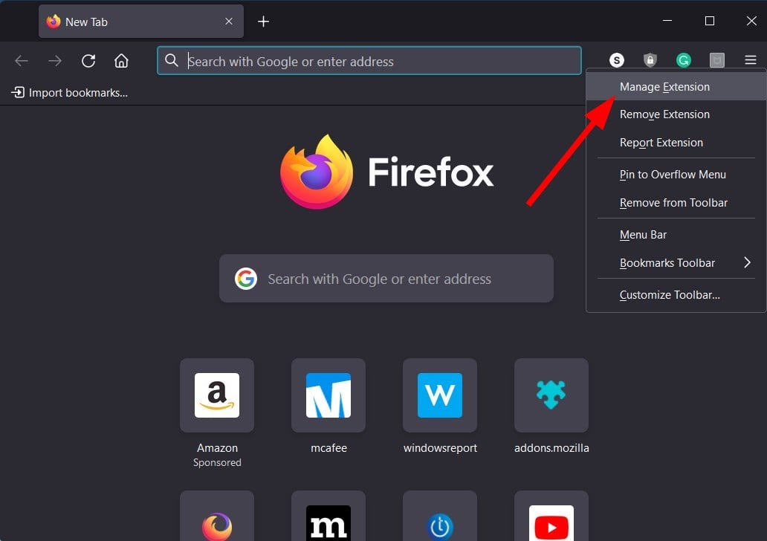Click the page center Google search box

click(386, 279)
